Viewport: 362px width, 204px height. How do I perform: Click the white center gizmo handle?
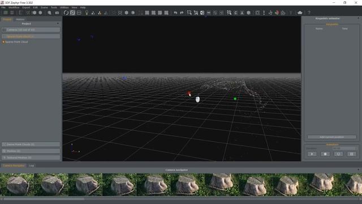click(x=197, y=100)
